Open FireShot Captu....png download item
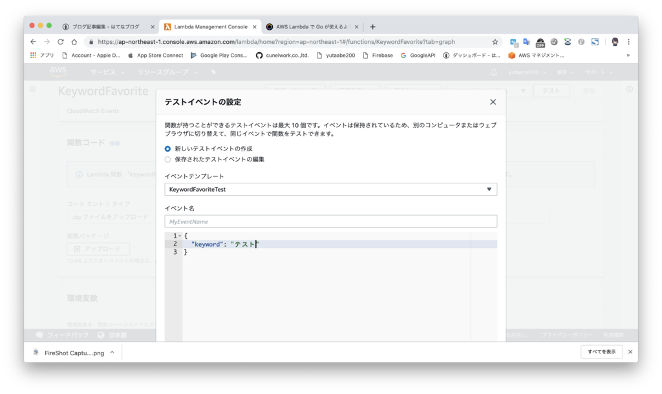662x394 pixels. pyautogui.click(x=69, y=353)
